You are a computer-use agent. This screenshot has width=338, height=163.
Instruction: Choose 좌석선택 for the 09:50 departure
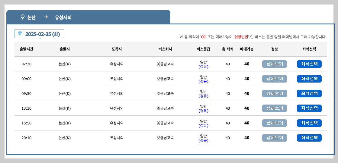point(309,93)
